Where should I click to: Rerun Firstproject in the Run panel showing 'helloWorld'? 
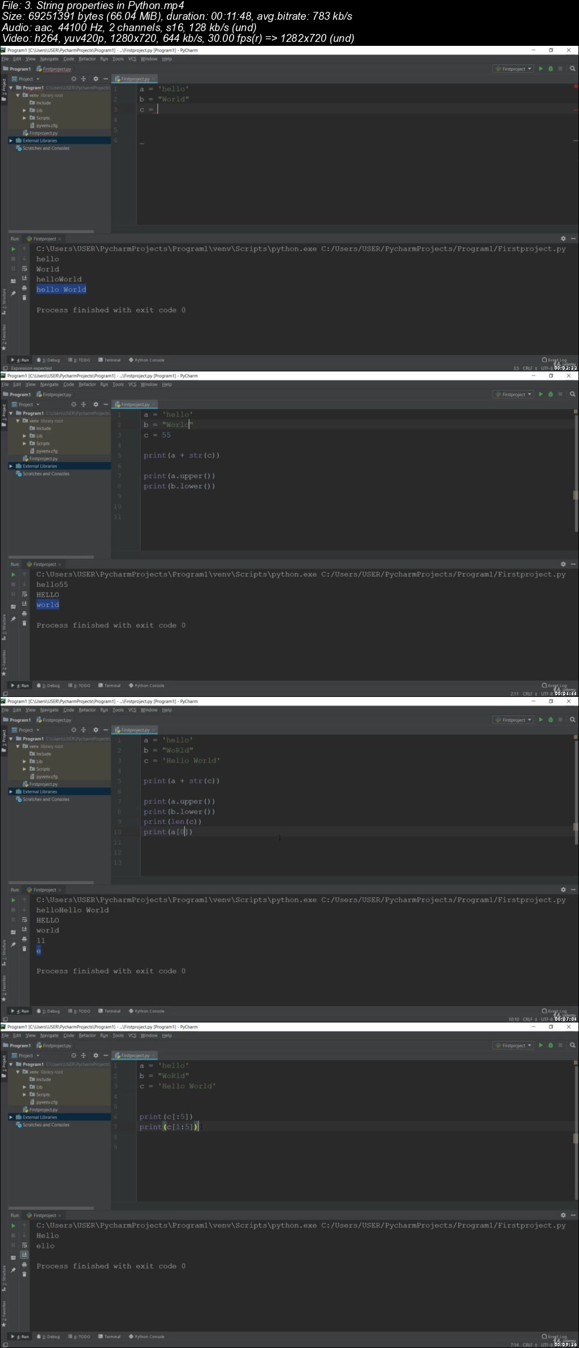13,249
